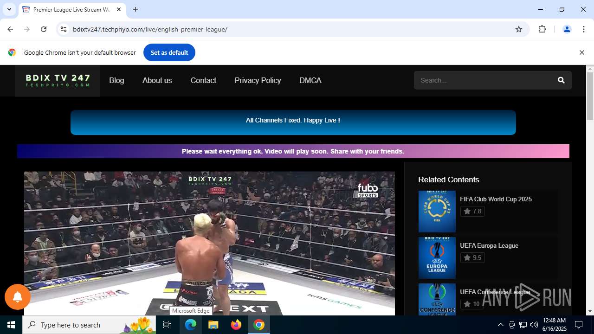The height and width of the screenshot is (334, 594).
Task: Click the address bar URL
Action: 150,29
